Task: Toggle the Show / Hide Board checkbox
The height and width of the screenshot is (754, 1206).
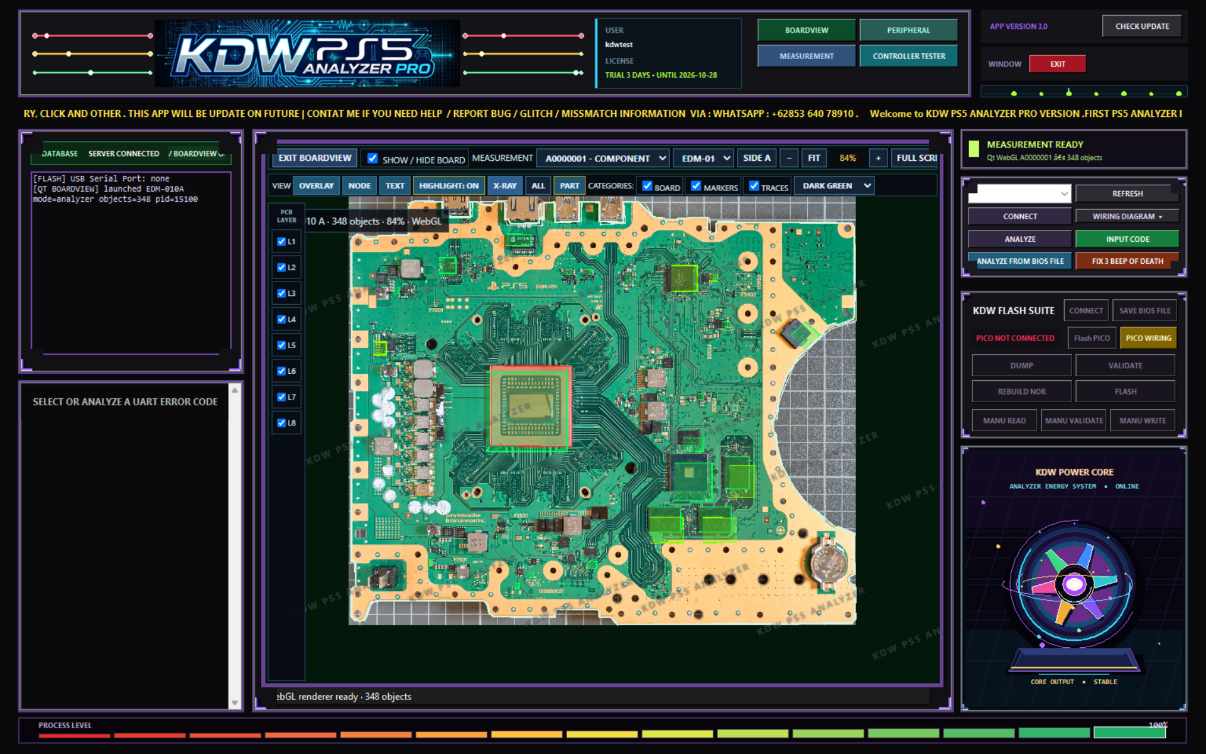Action: click(372, 158)
